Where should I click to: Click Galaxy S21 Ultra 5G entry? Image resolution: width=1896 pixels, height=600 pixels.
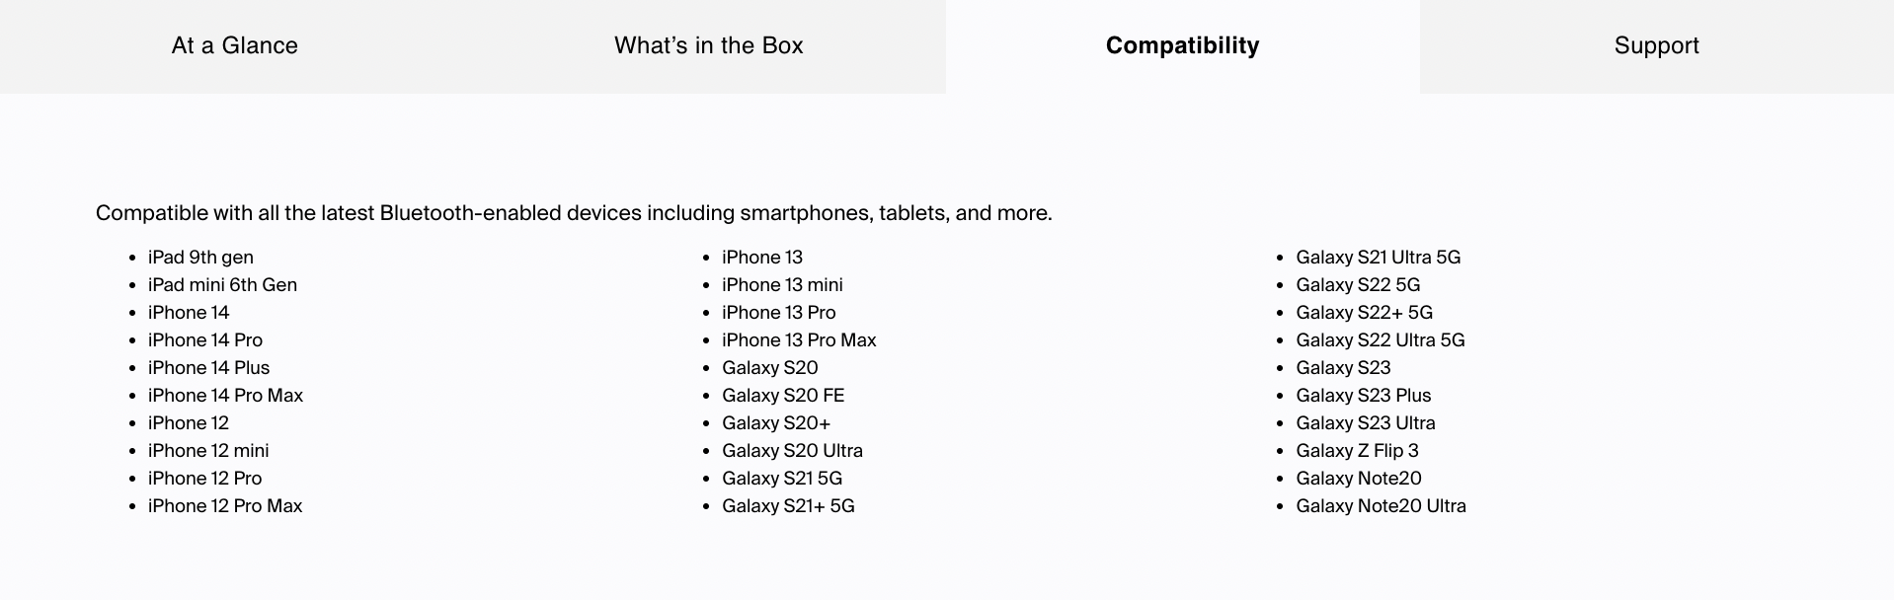click(x=1378, y=258)
